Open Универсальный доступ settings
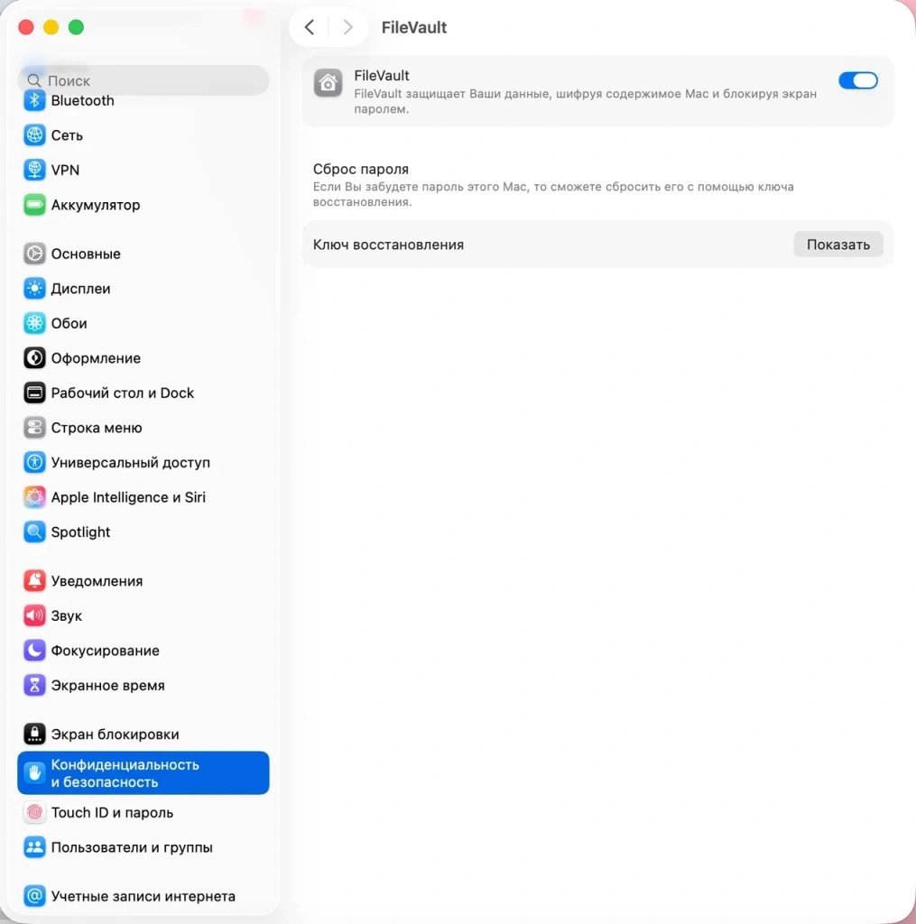Viewport: 916px width, 924px height. pos(130,463)
